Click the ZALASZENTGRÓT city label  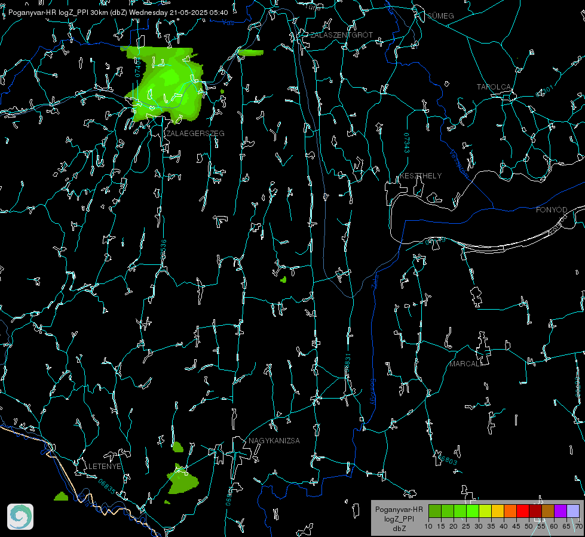[341, 35]
